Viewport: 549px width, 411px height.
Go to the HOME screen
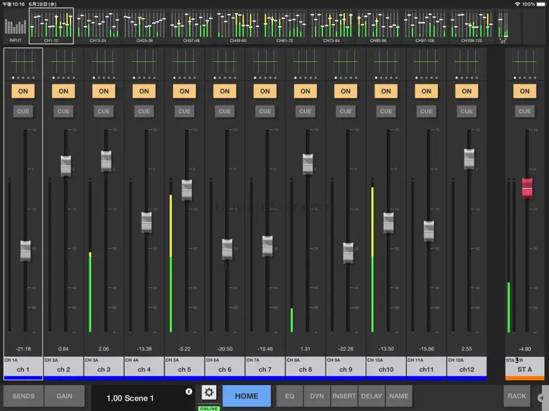(x=247, y=396)
